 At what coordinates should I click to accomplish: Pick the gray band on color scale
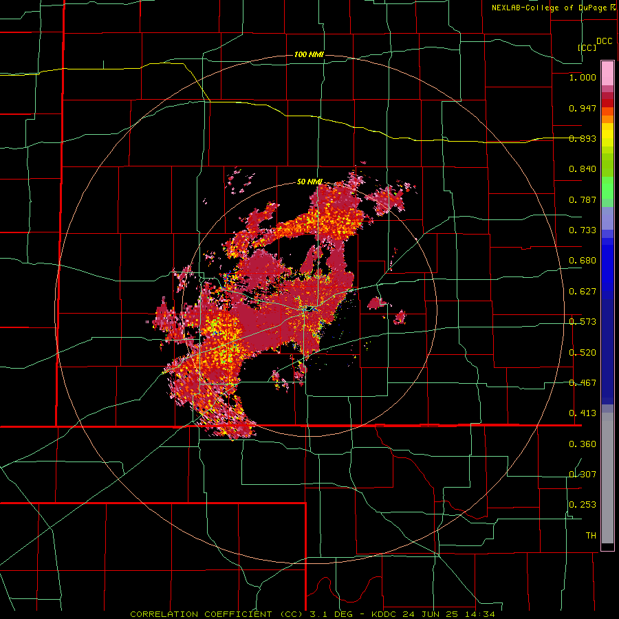pos(607,478)
